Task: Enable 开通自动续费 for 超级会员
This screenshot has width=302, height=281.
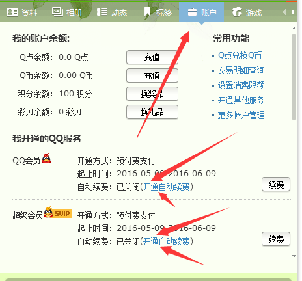Action: tap(167, 241)
